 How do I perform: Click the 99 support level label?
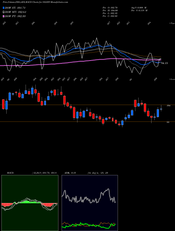(168, 122)
